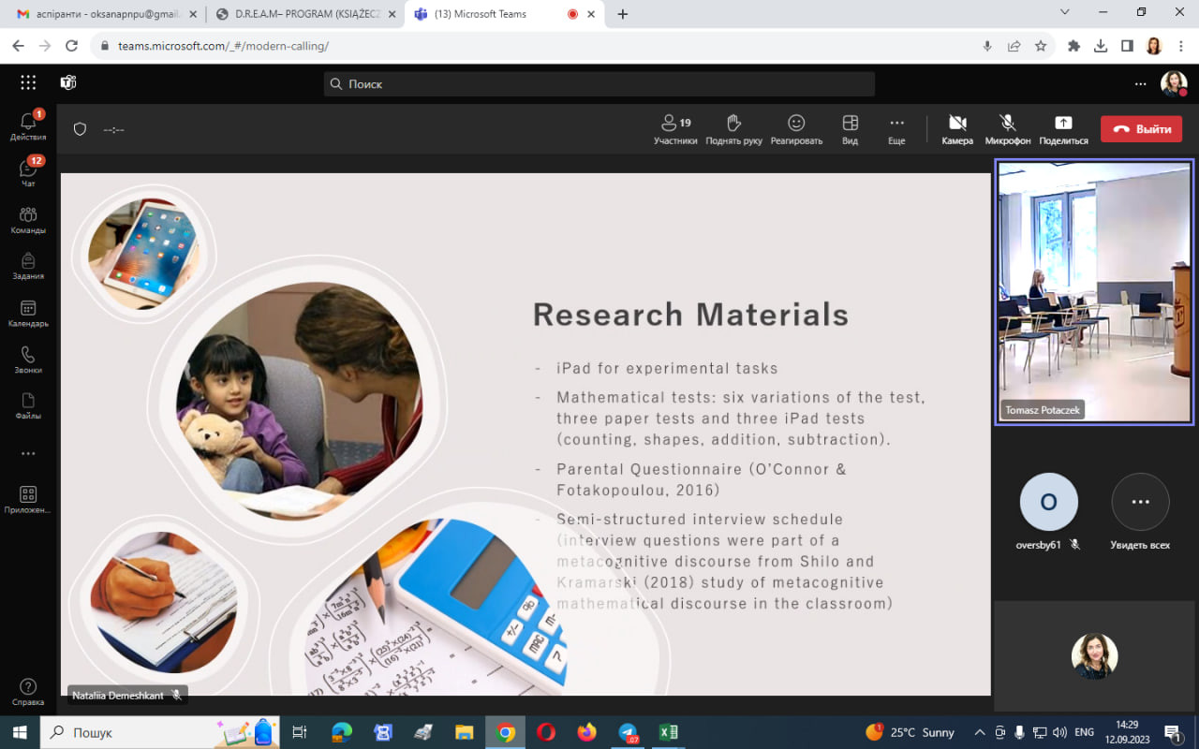Open Чат in the Teams sidebar
1199x749 pixels.
point(28,172)
